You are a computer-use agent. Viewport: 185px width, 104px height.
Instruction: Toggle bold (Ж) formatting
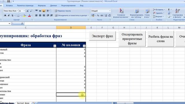pyautogui.click(x=5, y=15)
